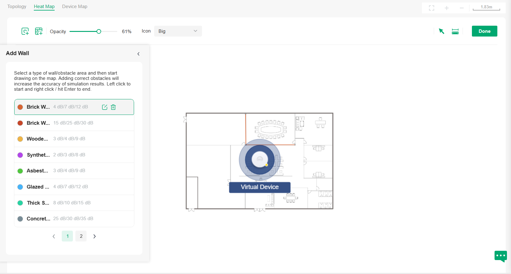511x274 pixels.
Task: Switch to the Topology tab
Action: [x=17, y=7]
